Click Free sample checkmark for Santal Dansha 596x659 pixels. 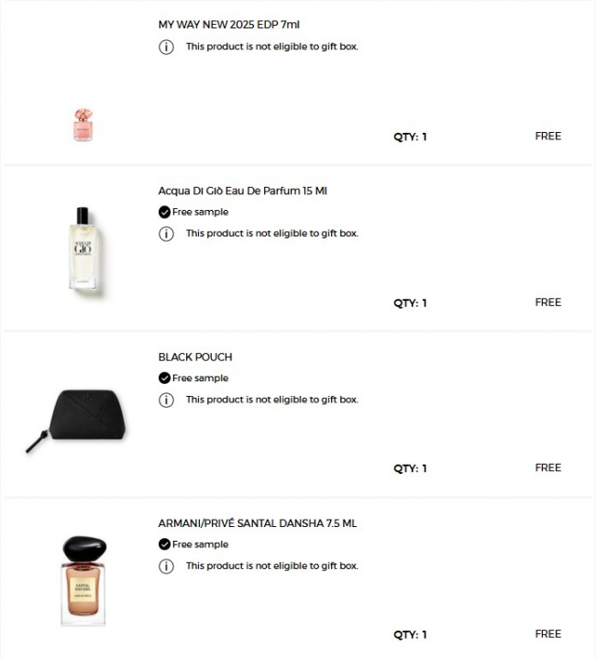[164, 544]
